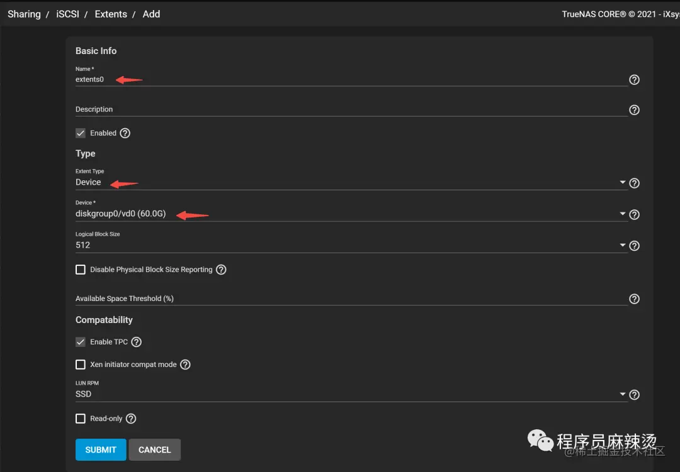
Task: Cancel adding the extent
Action: click(x=154, y=449)
